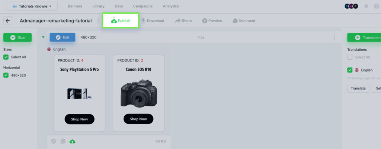Switch to the Analytics tab
This screenshot has width=381, height=149.
tap(170, 6)
